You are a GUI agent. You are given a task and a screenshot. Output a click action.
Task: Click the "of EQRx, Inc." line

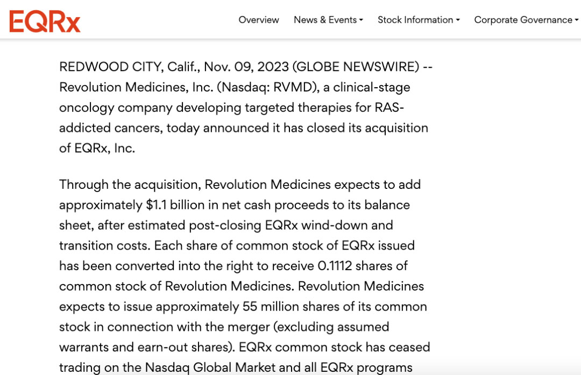tap(97, 148)
